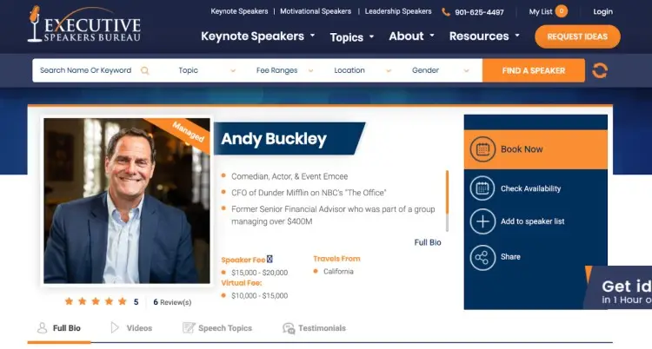Click the five-star rating

[96, 301]
